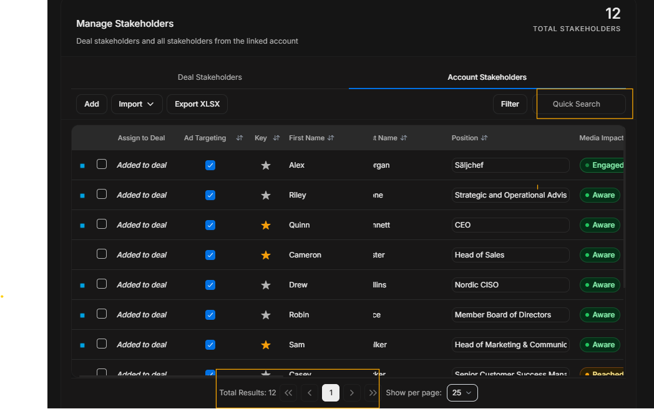
Task: Click blue marker beside Quinn row
Action: [82, 226]
